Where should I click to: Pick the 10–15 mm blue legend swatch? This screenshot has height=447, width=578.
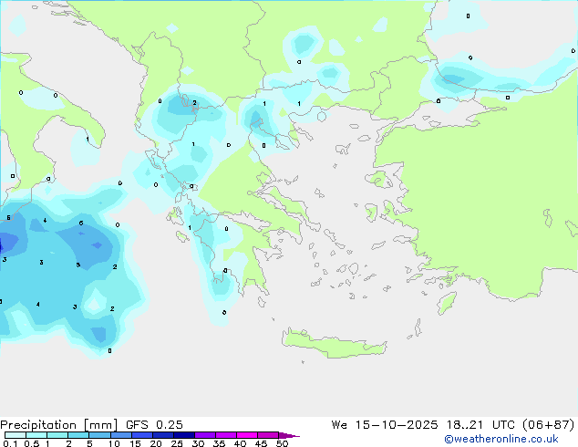point(121,435)
